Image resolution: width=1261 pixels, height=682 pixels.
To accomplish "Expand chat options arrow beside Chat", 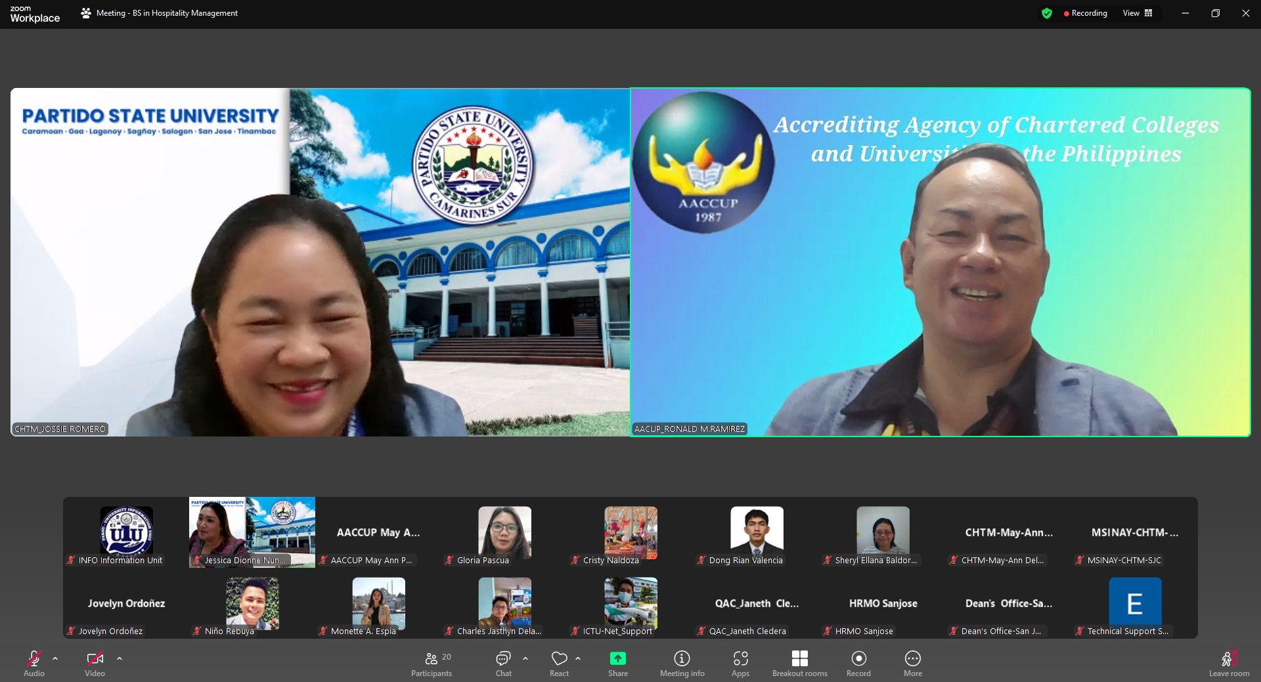I will point(525,658).
